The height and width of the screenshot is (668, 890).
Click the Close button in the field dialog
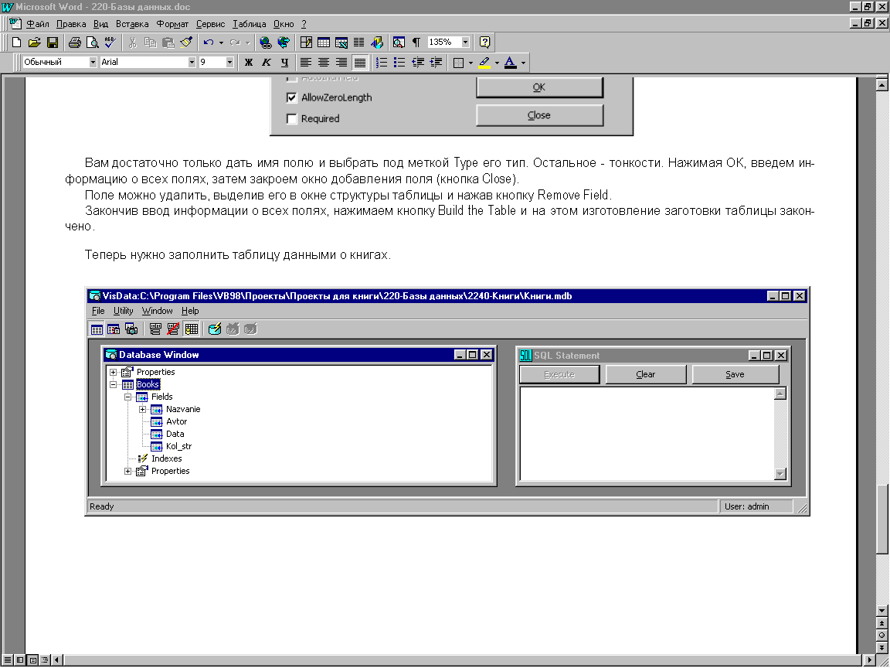pyautogui.click(x=539, y=115)
